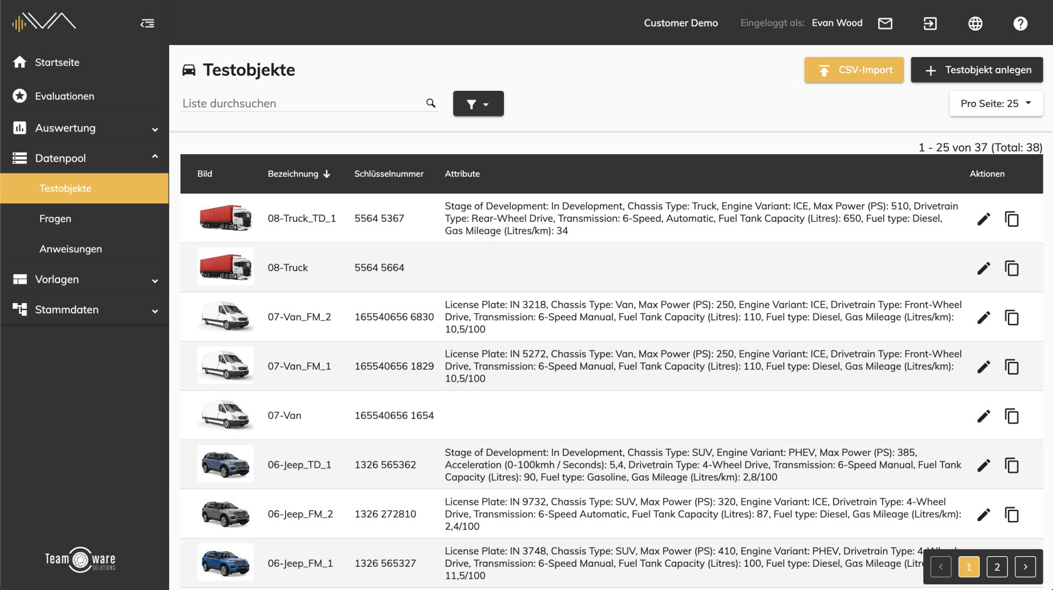Viewport: 1053px width, 590px height.
Task: Open the help question mark icon
Action: 1020,23
